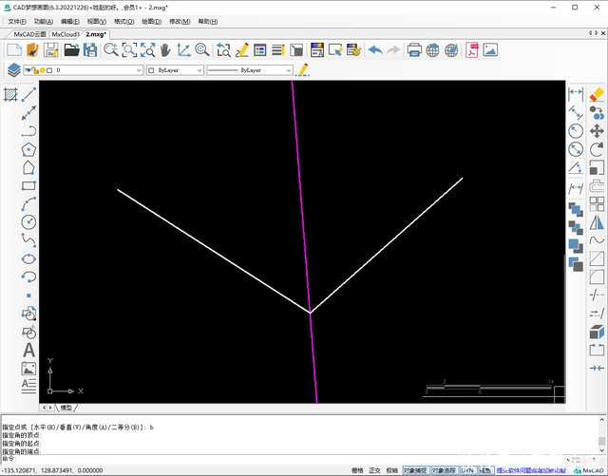Click the command history scrollbar
608x476 pixels.
[x=601, y=435]
